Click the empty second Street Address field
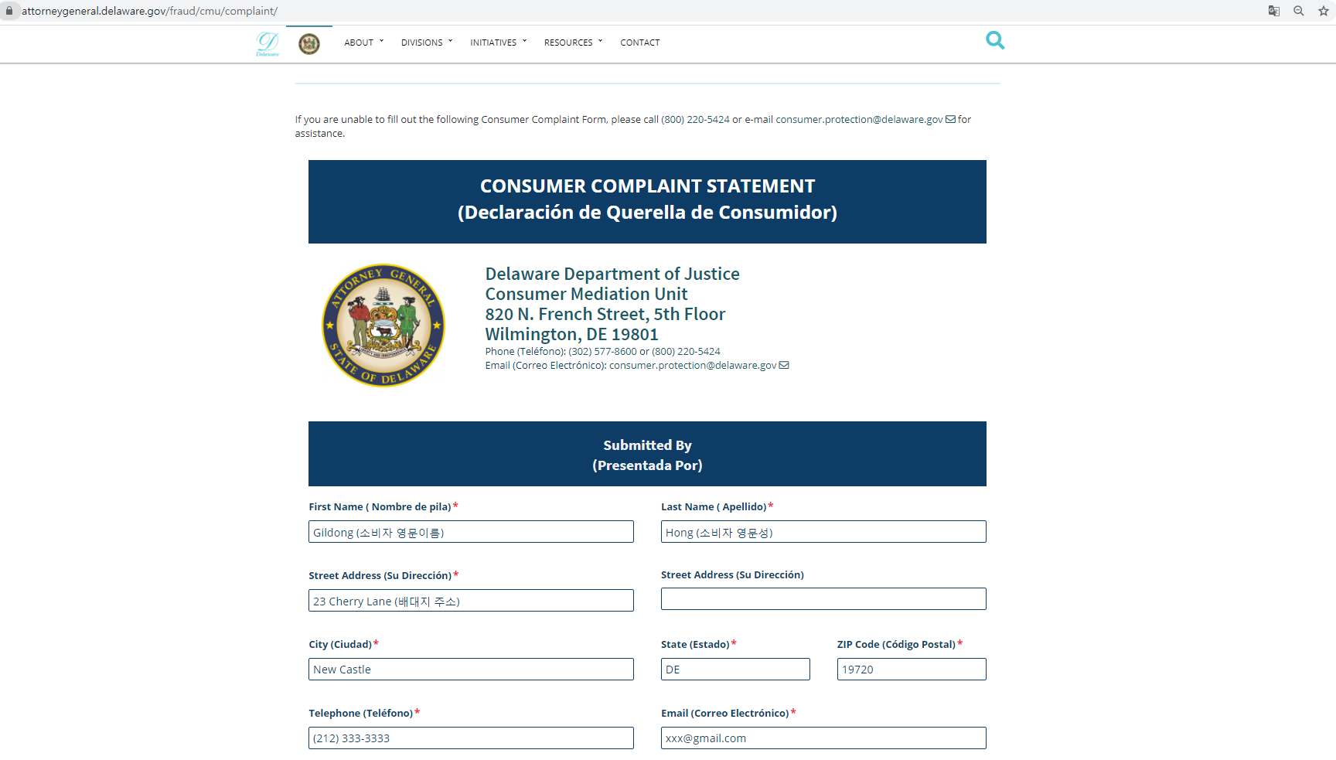 point(823,599)
